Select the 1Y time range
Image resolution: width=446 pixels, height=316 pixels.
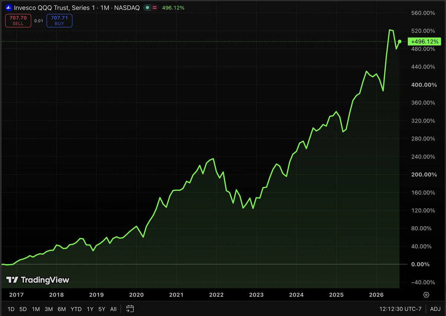click(x=90, y=309)
